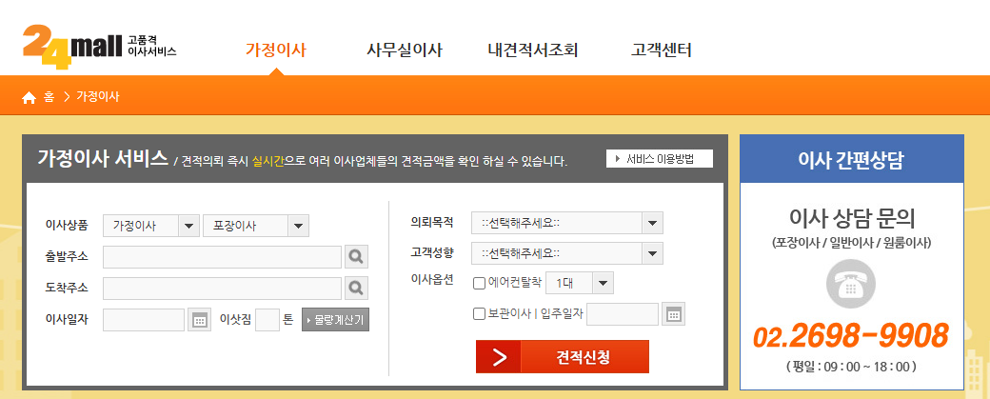Click the 02.2698-9908 phone number
This screenshot has width=990, height=399.
pyautogui.click(x=851, y=336)
